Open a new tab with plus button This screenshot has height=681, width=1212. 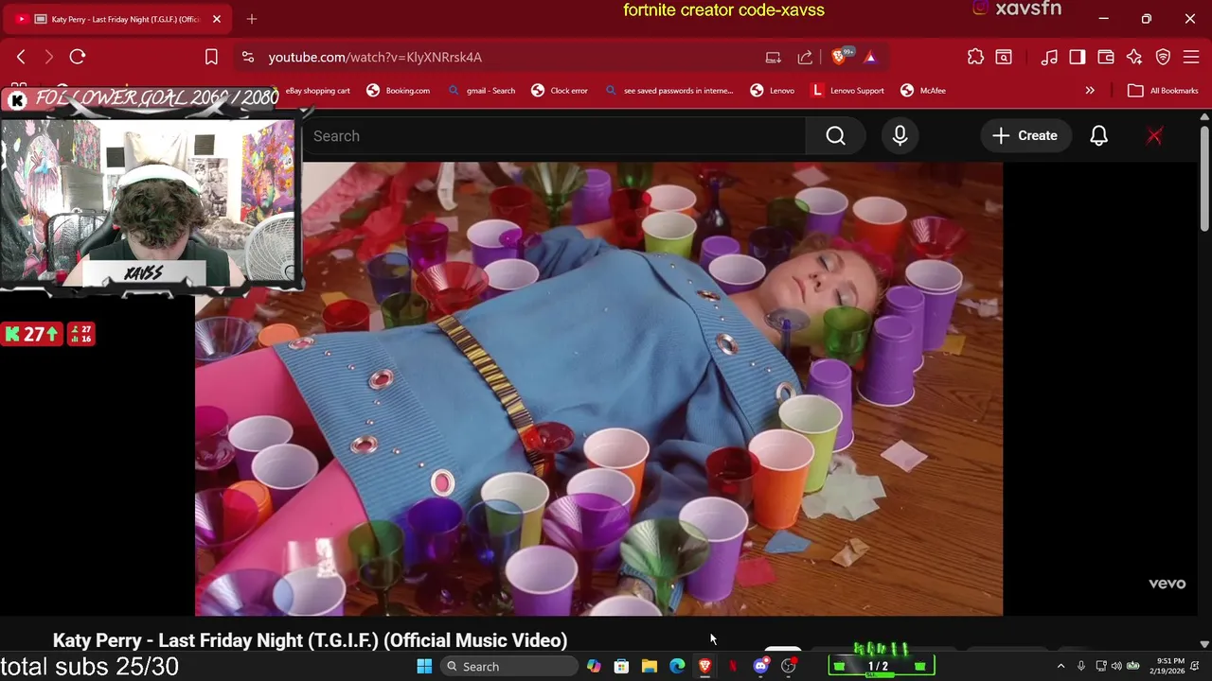coord(252,19)
